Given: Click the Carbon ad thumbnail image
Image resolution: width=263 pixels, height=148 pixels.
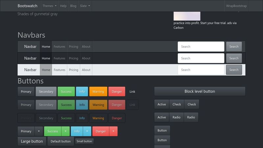Looking at the screenshot, I should tap(187, 16).
